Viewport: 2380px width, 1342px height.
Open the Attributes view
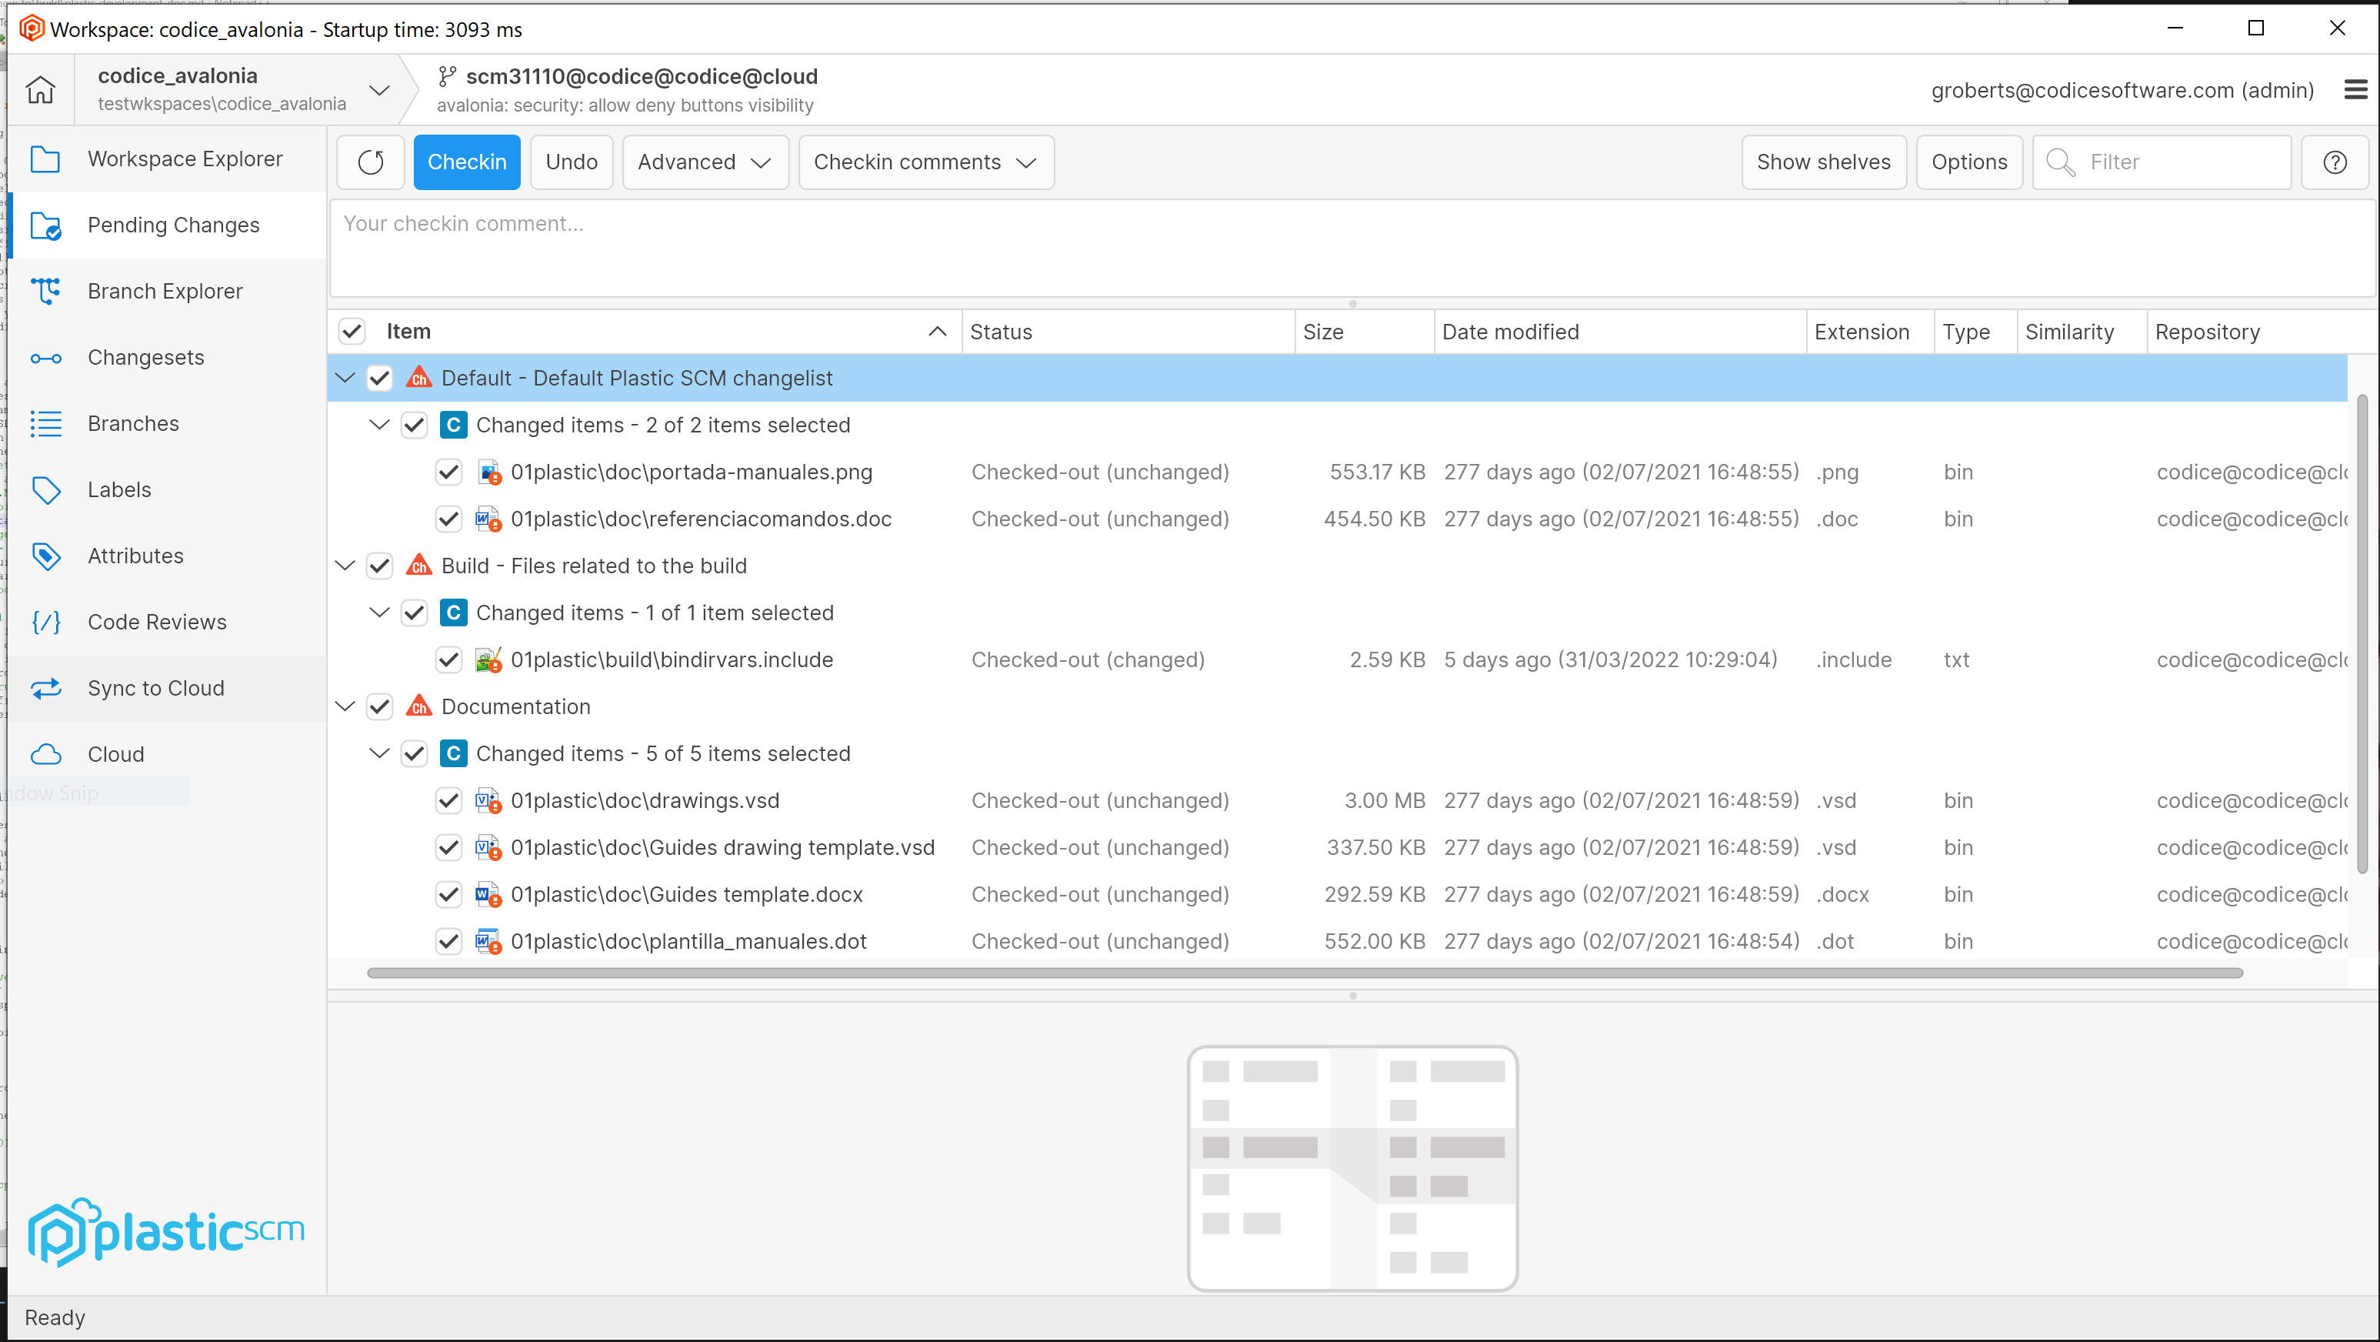coord(136,556)
